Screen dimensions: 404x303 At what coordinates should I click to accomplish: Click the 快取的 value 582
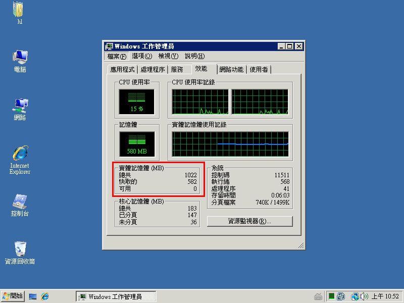(192, 182)
